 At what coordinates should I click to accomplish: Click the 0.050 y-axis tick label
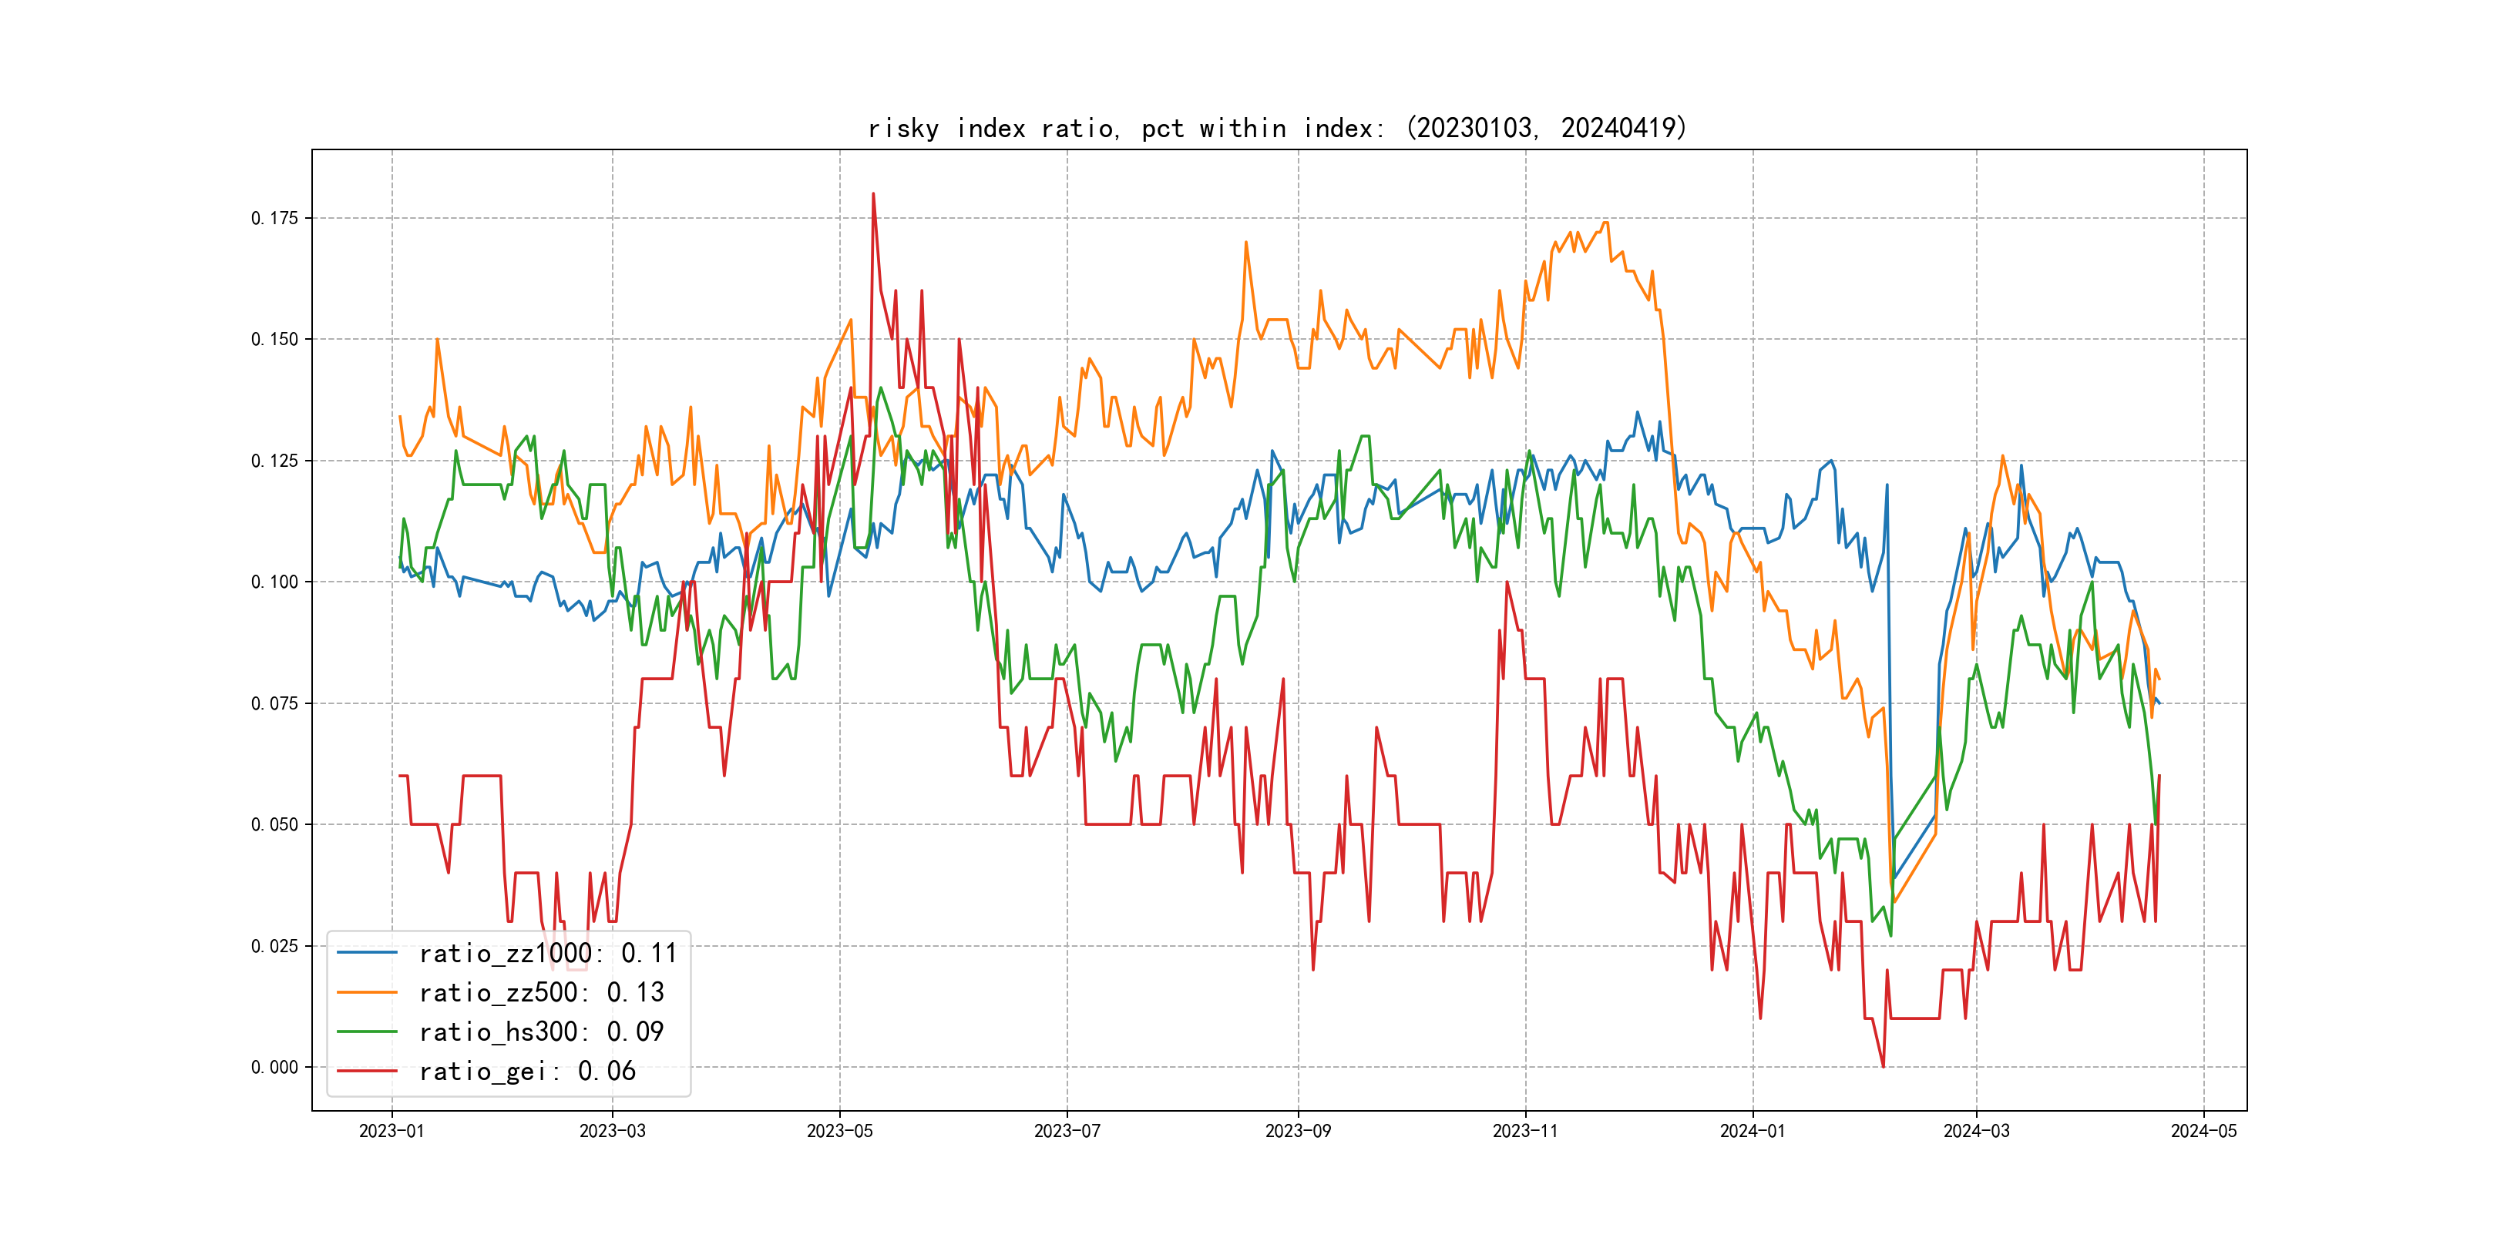tap(274, 824)
